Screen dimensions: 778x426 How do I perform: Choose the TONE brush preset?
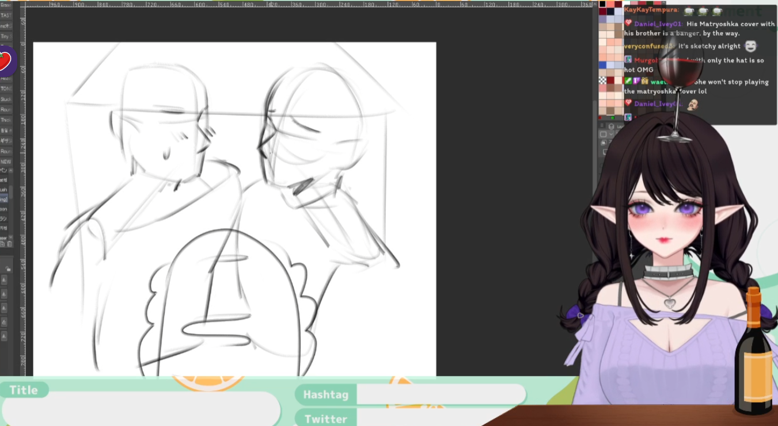6,89
